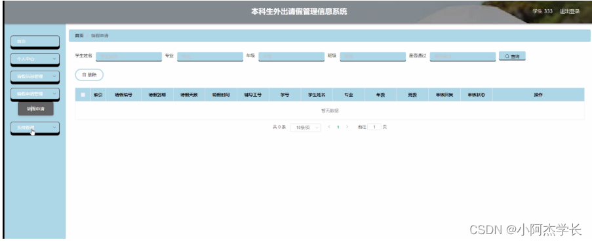592x242 pixels.
Task: Select the 销假申请 submenu item
Action: [x=36, y=109]
